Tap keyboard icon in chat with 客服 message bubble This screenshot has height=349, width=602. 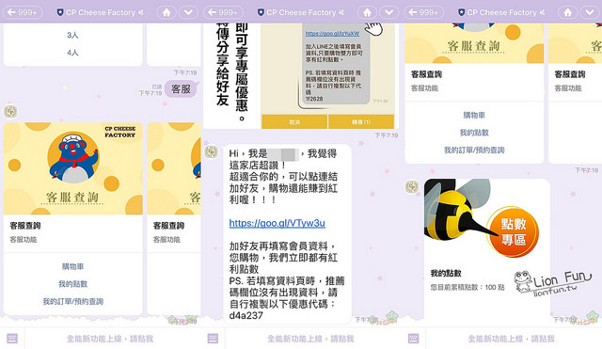[x=12, y=339]
